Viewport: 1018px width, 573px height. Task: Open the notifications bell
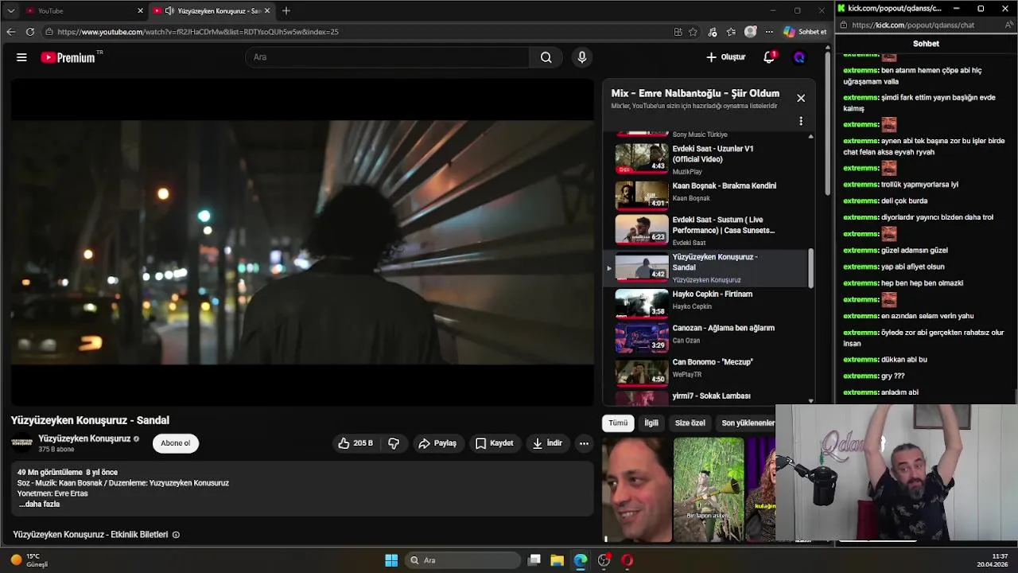tap(769, 57)
